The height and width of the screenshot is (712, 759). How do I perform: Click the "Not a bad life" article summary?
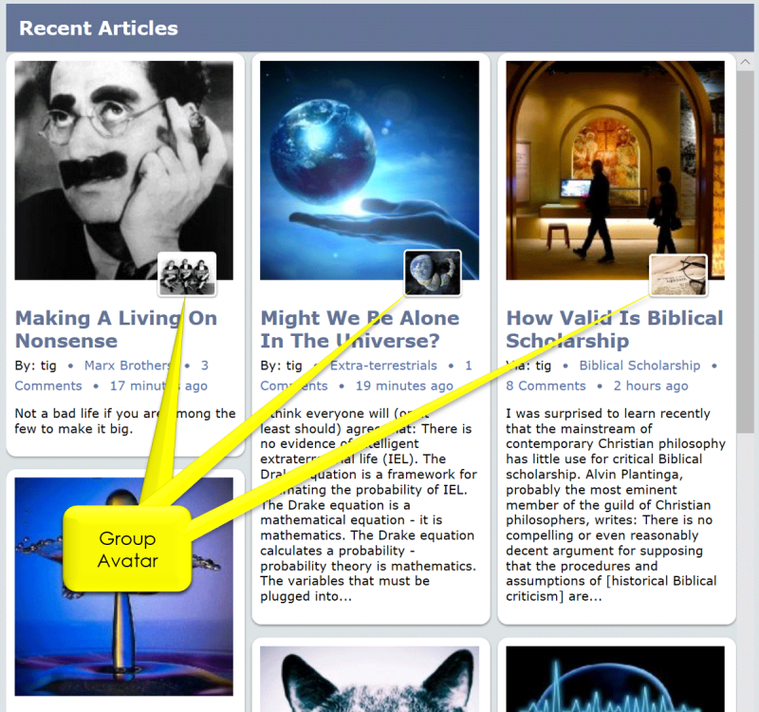[x=125, y=421]
